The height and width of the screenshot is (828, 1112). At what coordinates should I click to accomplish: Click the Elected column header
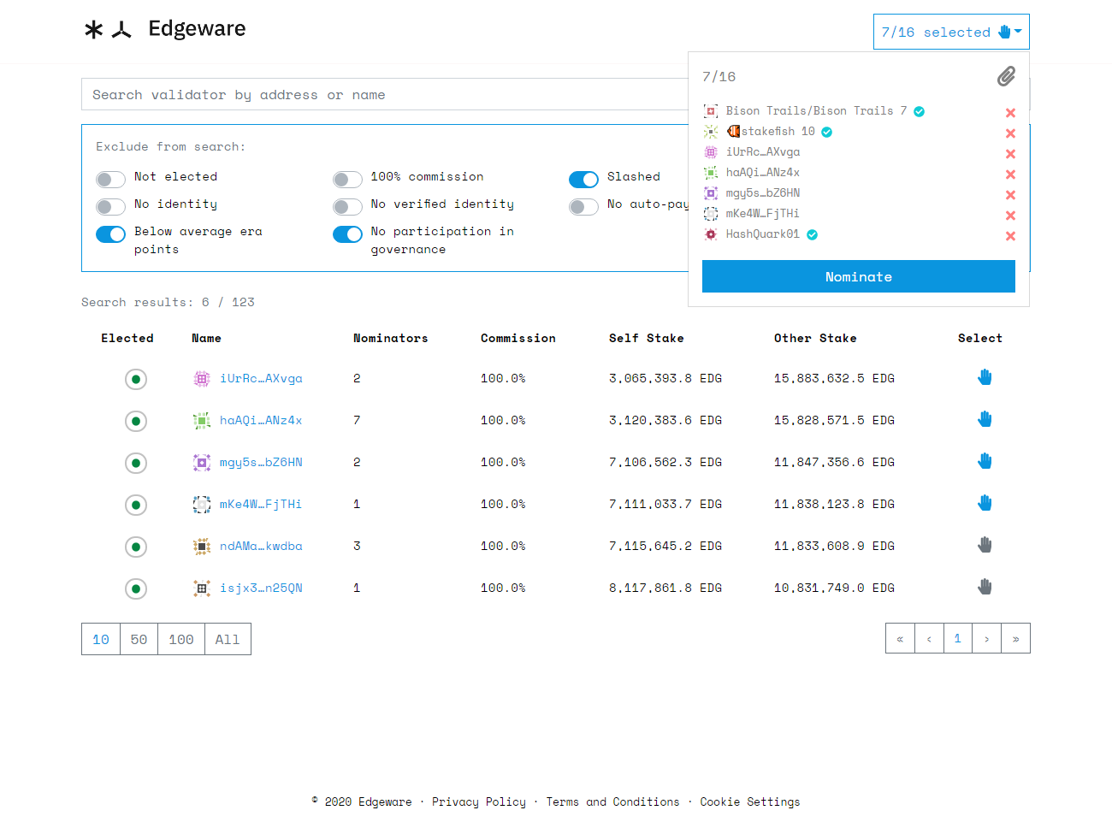pyautogui.click(x=127, y=338)
